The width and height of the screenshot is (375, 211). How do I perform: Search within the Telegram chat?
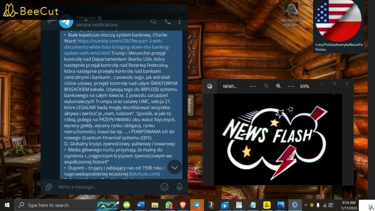click(x=154, y=21)
